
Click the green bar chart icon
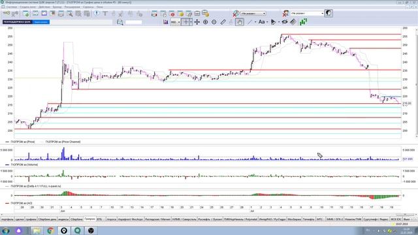pyautogui.click(x=303, y=22)
